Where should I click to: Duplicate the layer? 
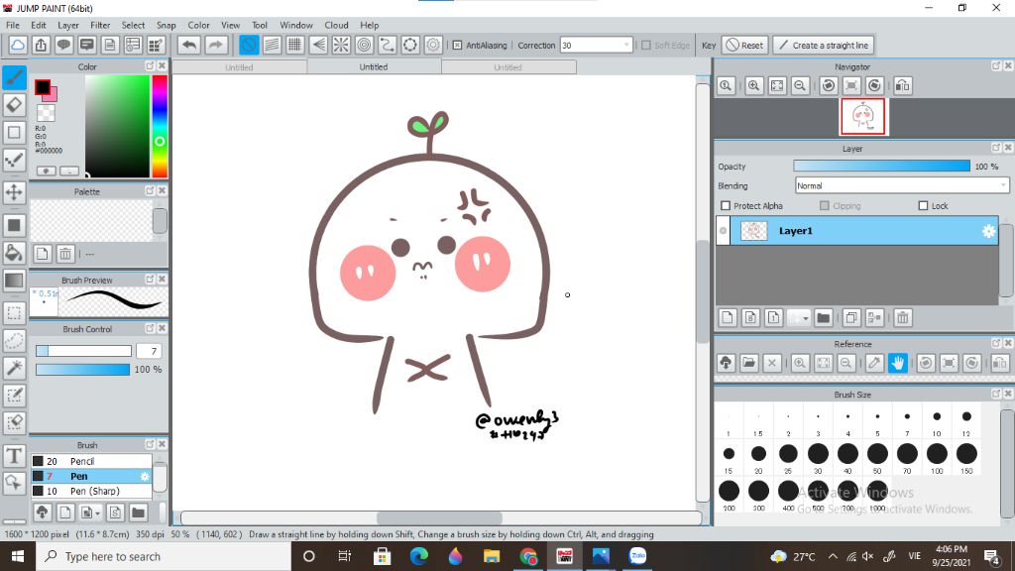point(850,318)
